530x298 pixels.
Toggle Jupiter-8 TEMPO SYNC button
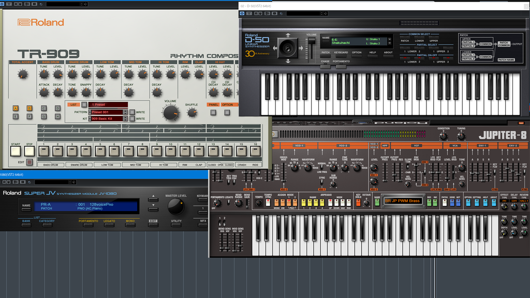(268, 203)
